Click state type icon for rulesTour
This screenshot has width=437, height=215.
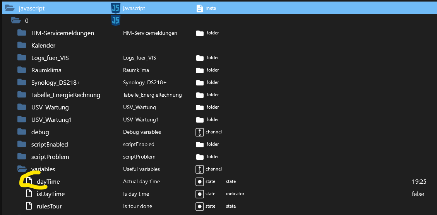[200, 206]
